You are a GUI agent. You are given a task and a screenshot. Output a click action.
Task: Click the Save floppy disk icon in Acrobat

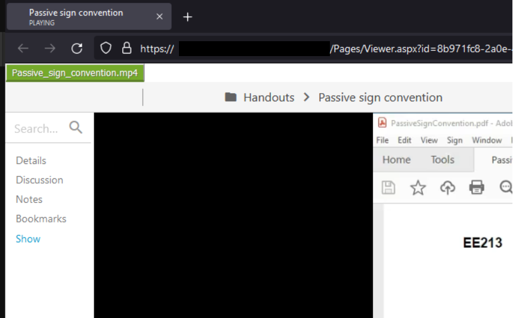pyautogui.click(x=388, y=187)
